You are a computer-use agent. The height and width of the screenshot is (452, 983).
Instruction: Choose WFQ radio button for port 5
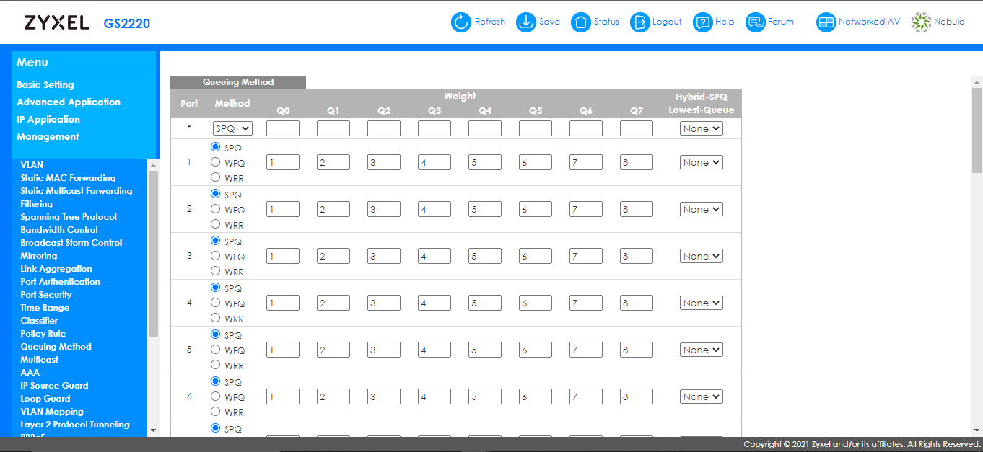[215, 350]
